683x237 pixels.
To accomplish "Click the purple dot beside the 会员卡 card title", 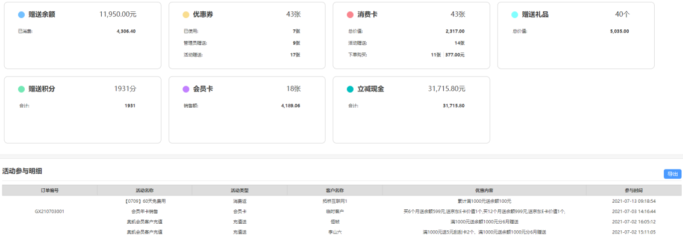I will [186, 89].
